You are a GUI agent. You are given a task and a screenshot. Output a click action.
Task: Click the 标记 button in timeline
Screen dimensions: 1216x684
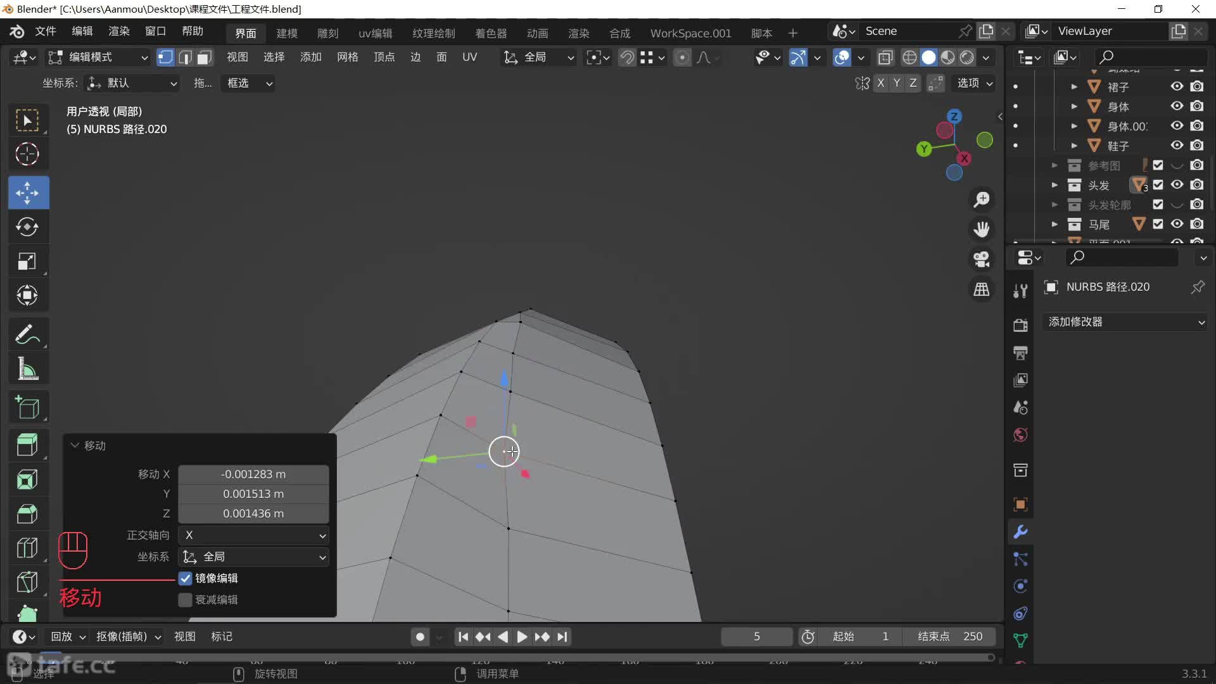[x=222, y=636]
